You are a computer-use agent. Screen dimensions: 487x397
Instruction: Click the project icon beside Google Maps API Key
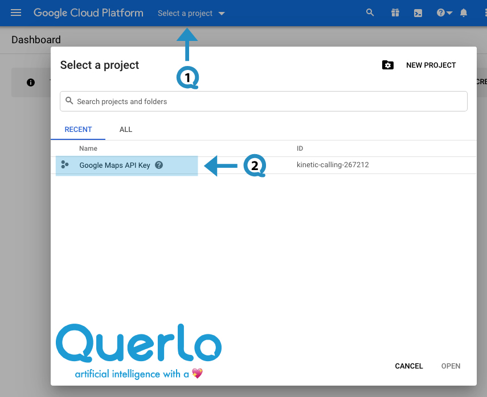[64, 165]
